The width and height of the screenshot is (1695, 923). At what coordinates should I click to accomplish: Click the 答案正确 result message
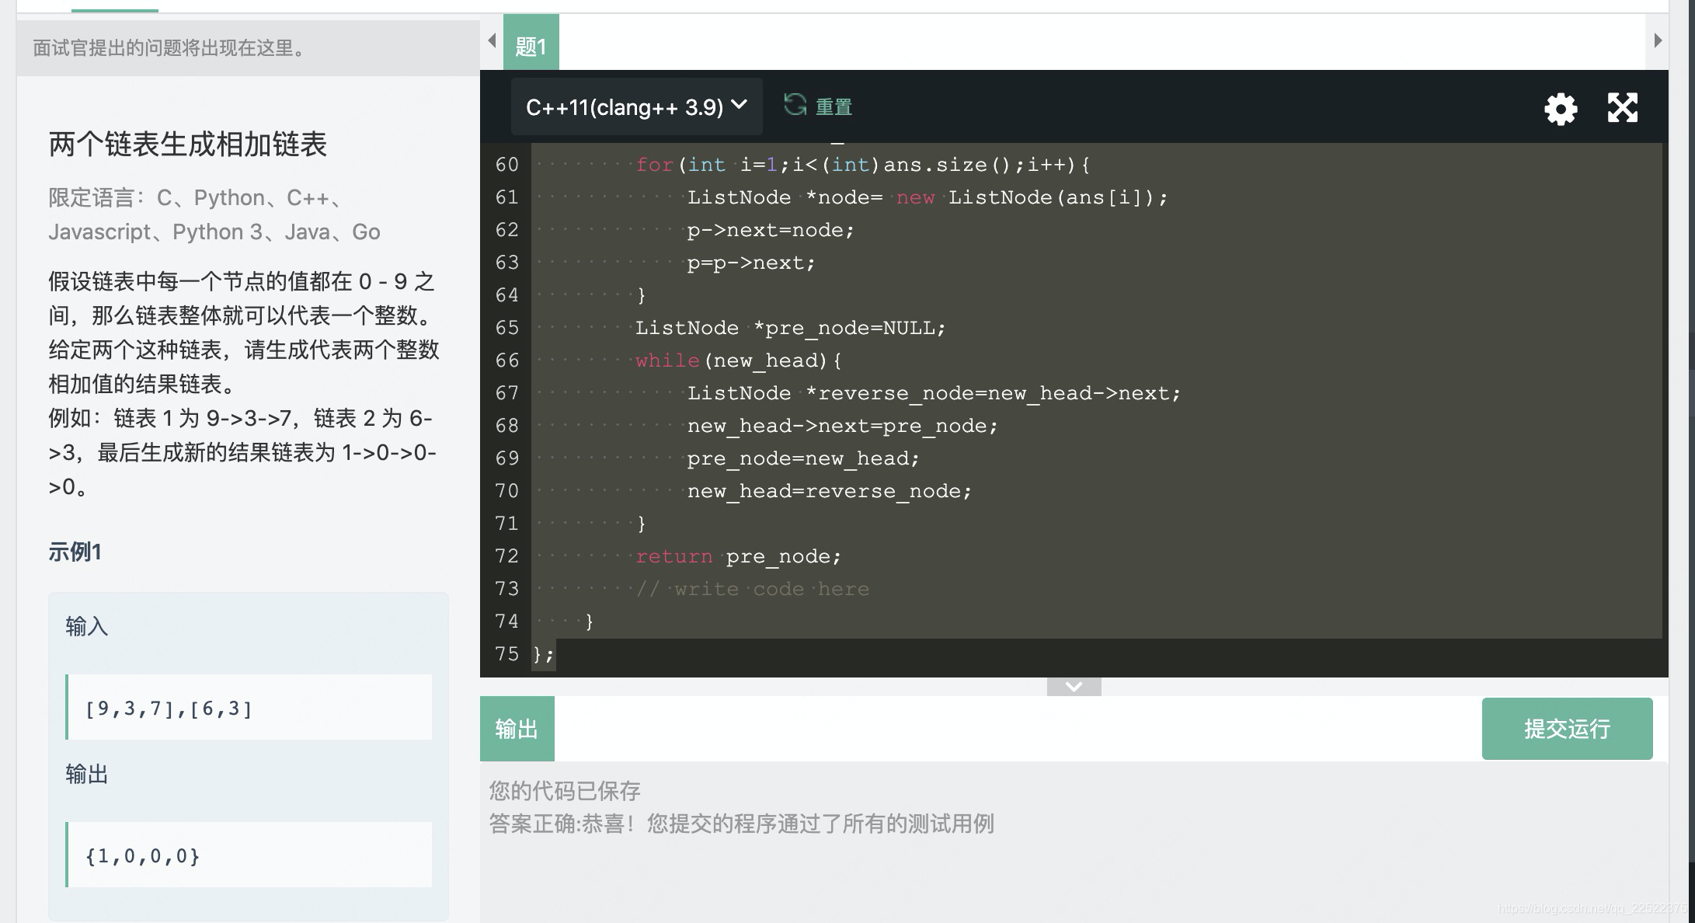741,824
